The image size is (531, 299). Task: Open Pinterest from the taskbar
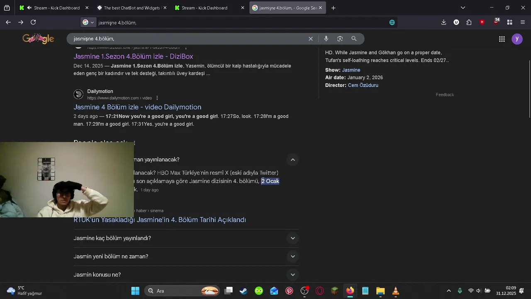[x=289, y=291]
